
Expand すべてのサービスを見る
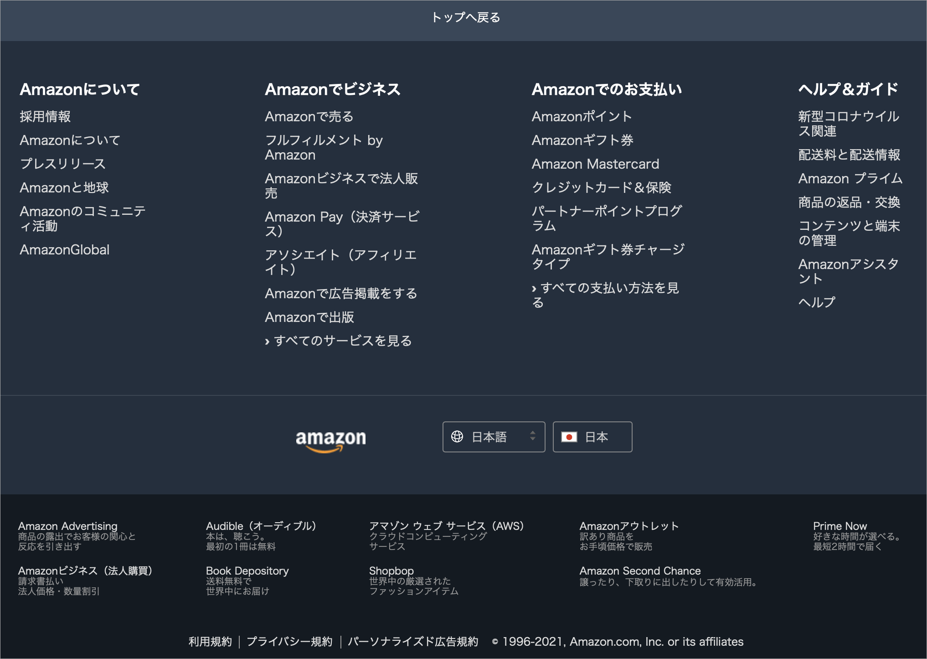click(x=339, y=341)
